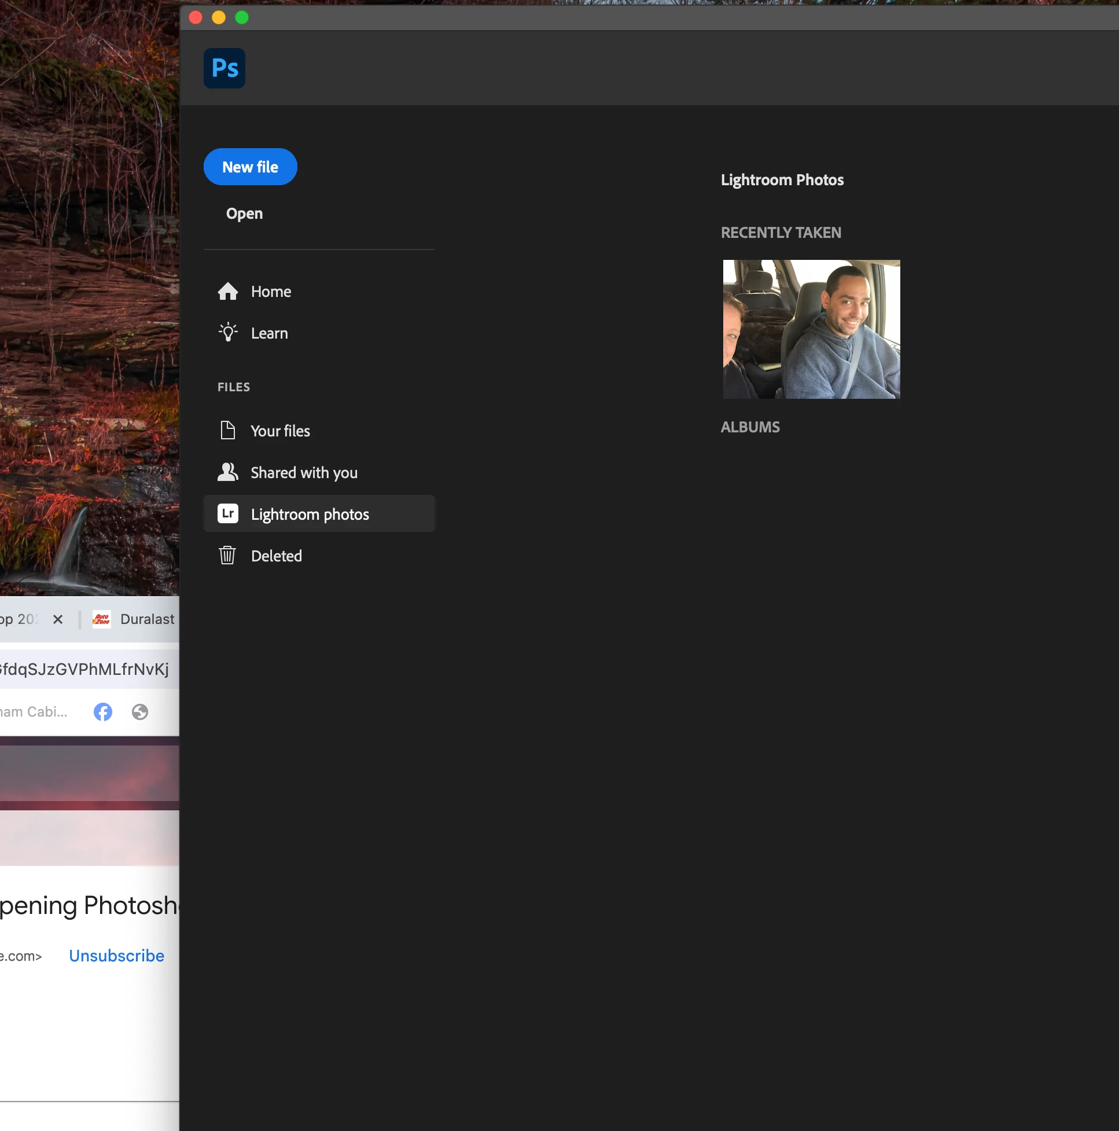Click the Home house icon
This screenshot has height=1131, width=1119.
tap(227, 292)
